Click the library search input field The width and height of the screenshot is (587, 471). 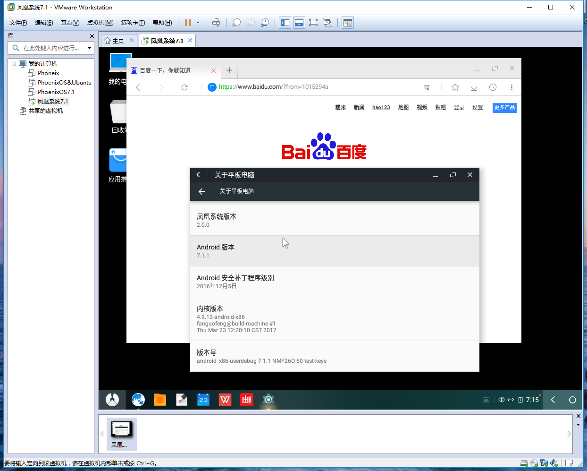tap(51, 48)
